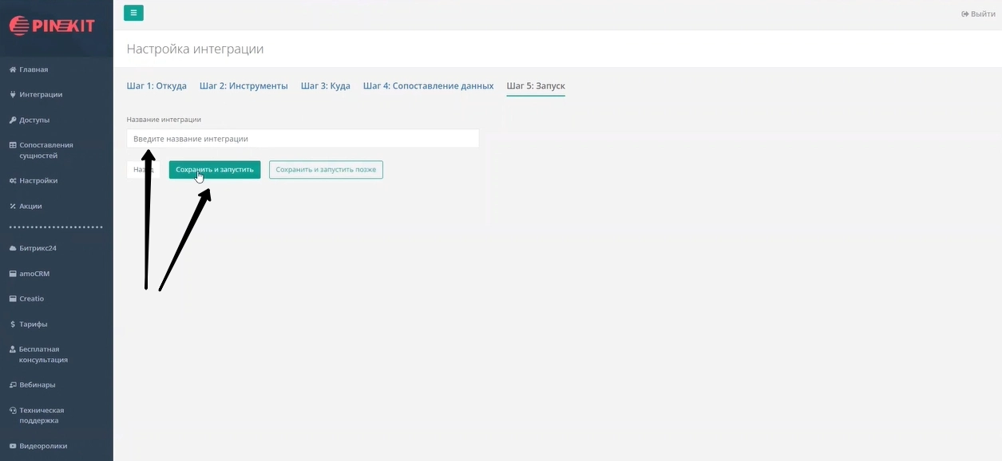
Task: Open Главная from the sidebar
Action: coord(34,69)
